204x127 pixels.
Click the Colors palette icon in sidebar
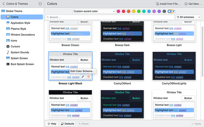click(8, 17)
